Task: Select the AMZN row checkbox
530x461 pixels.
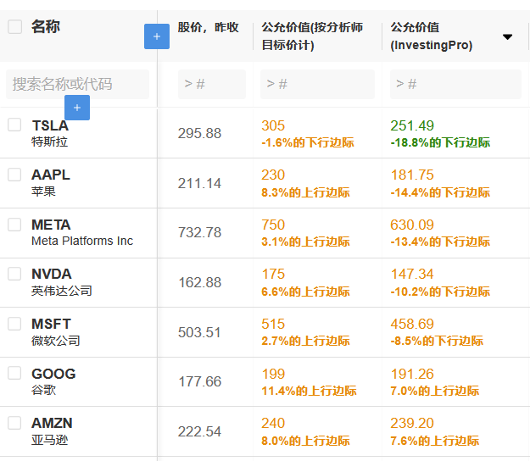Action: 14,423
